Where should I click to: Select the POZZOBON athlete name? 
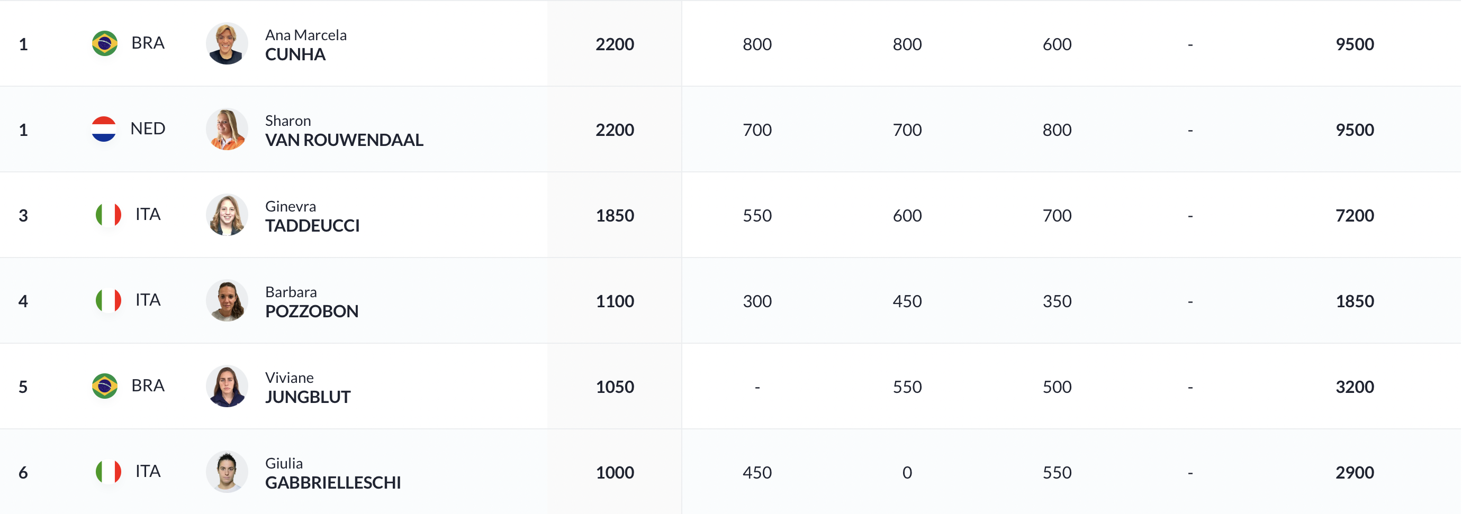(312, 311)
